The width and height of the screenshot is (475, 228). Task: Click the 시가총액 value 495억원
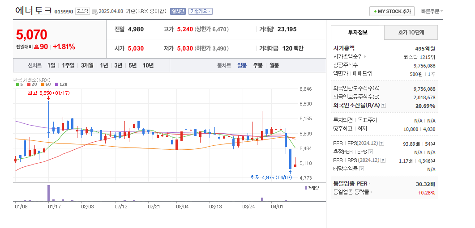[425, 48]
